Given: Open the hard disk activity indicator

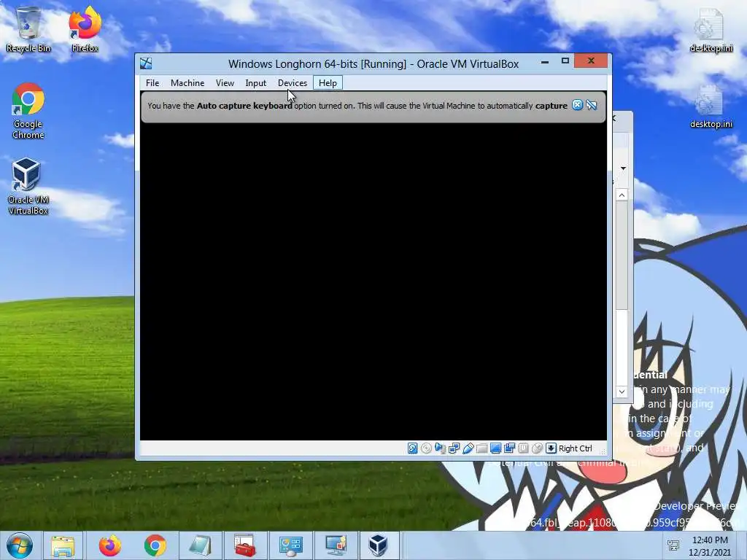Looking at the screenshot, I should click(x=413, y=448).
